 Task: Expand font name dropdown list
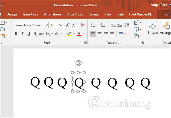[x=45, y=25]
